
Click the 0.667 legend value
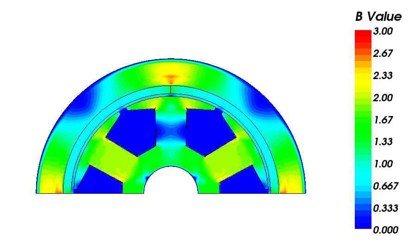pos(385,186)
